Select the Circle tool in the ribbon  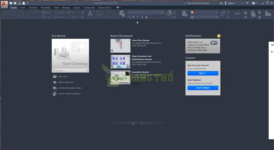tap(21, 13)
